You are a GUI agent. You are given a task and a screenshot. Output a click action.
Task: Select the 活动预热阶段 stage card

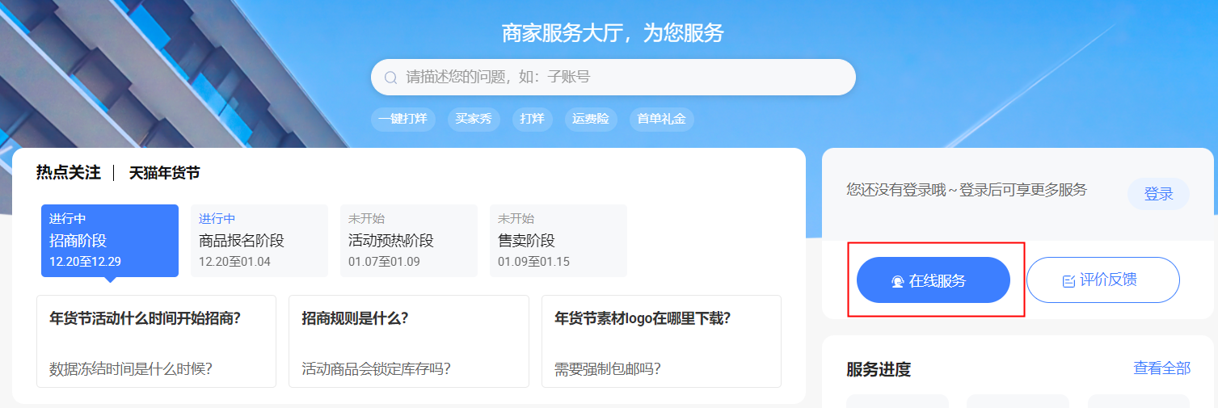pyautogui.click(x=408, y=241)
